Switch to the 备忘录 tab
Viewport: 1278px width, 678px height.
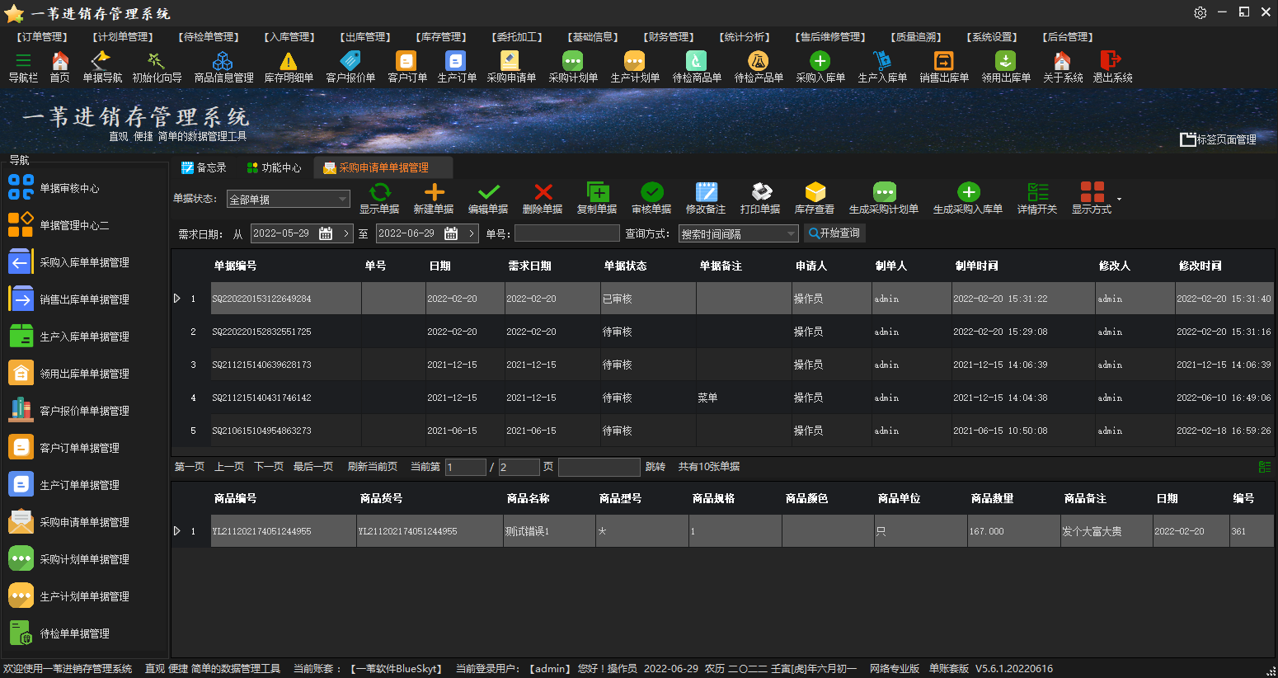pyautogui.click(x=204, y=167)
